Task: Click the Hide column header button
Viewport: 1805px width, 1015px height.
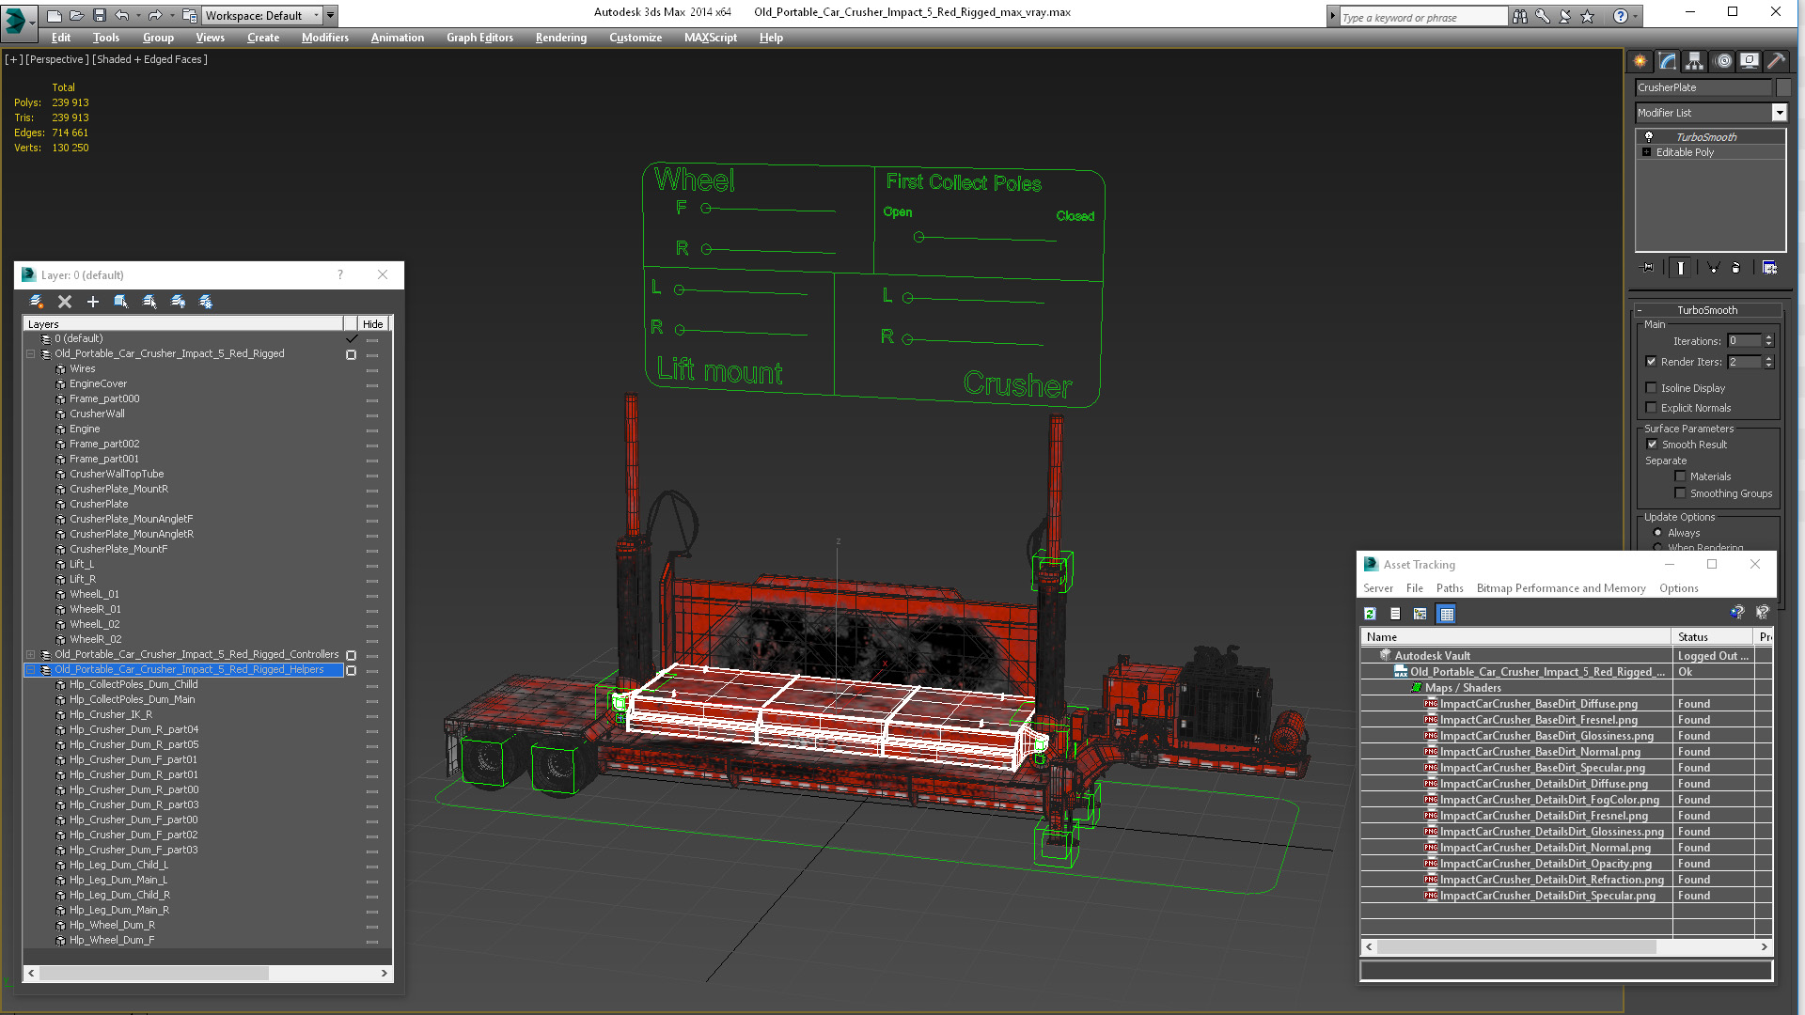Action: tap(373, 324)
